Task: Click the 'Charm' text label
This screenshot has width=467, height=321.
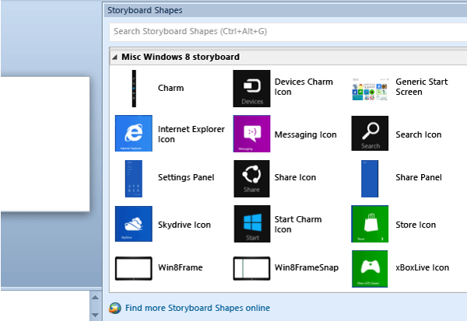Action: click(170, 88)
